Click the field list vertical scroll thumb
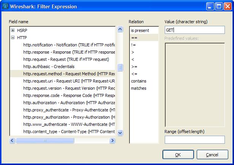 (120, 68)
